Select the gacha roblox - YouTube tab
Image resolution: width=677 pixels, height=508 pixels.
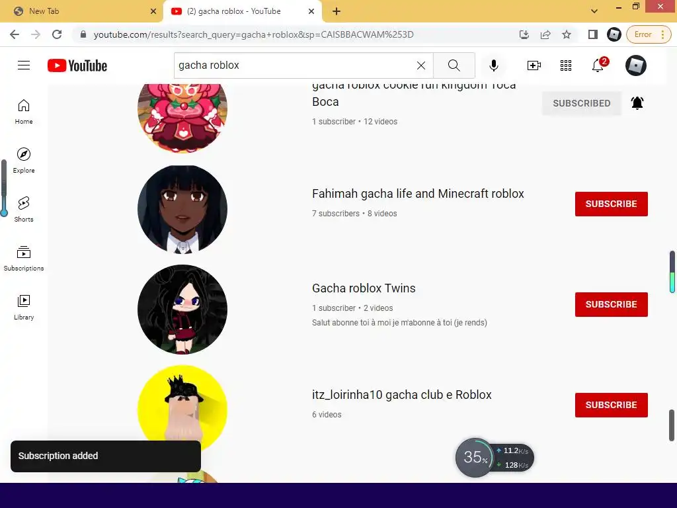point(242,11)
